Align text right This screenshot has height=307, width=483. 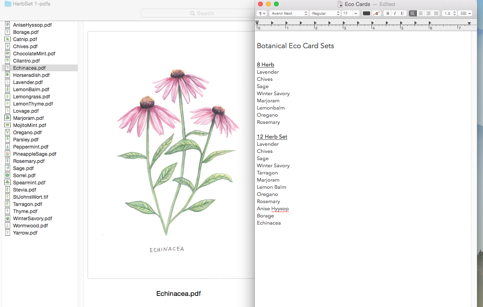click(428, 14)
